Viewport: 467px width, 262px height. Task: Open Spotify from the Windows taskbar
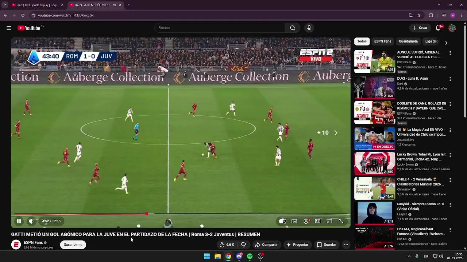(250, 256)
